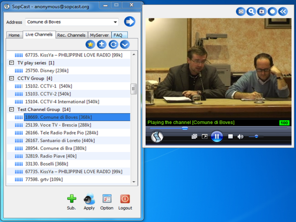
Task: Click the channel list scrollbar thumb
Action: (134, 89)
